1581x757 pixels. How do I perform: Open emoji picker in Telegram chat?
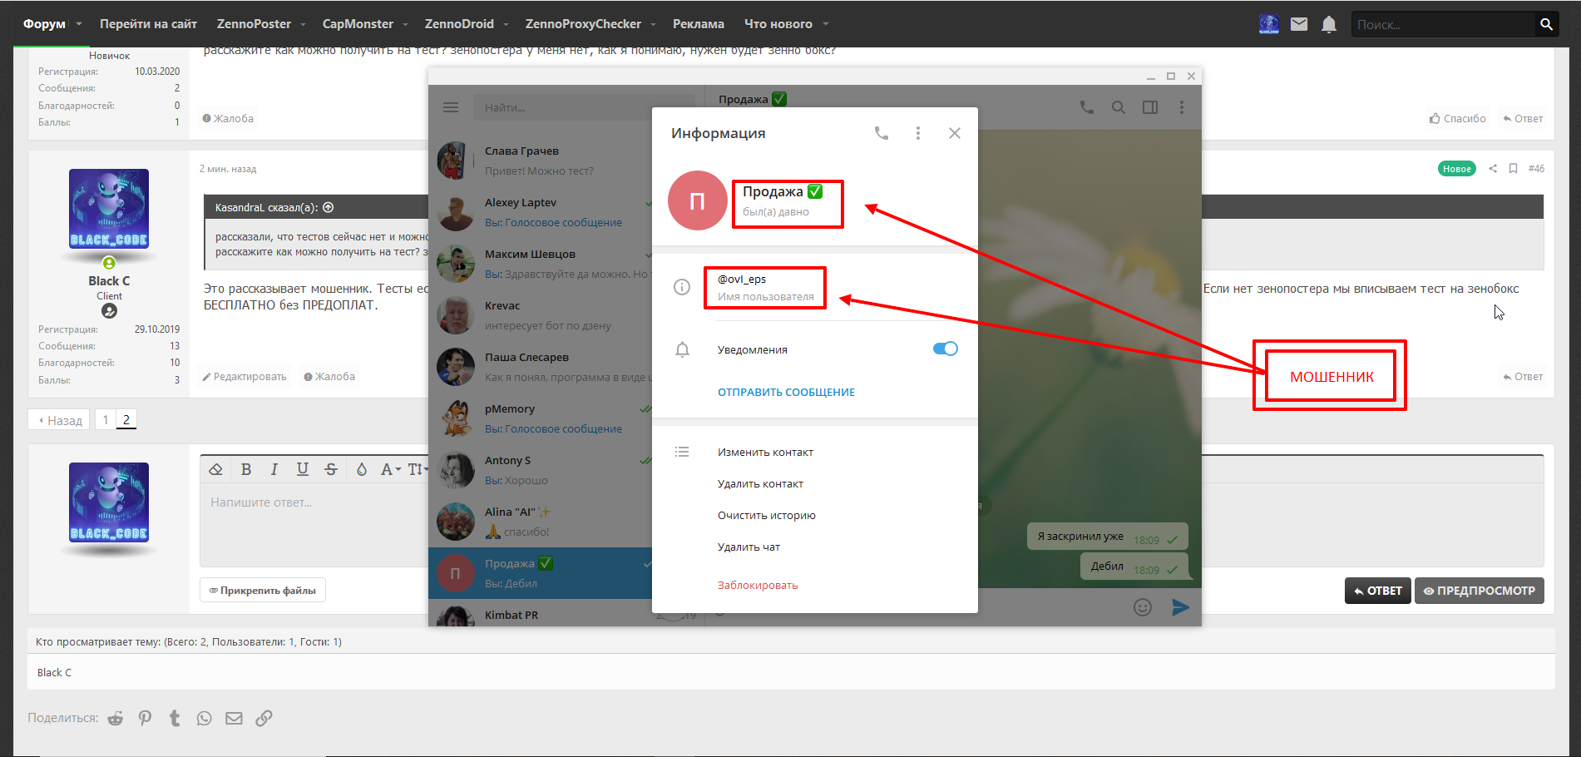point(1143,607)
